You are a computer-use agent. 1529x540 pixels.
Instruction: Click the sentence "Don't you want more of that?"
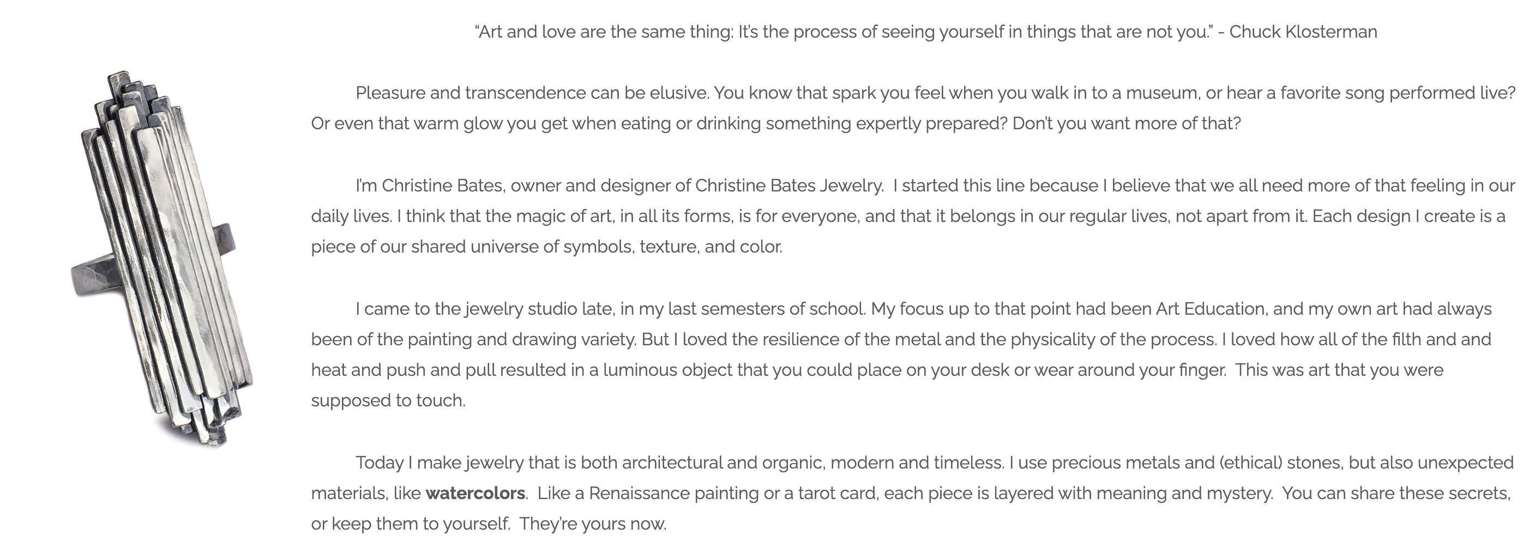click(x=1126, y=123)
